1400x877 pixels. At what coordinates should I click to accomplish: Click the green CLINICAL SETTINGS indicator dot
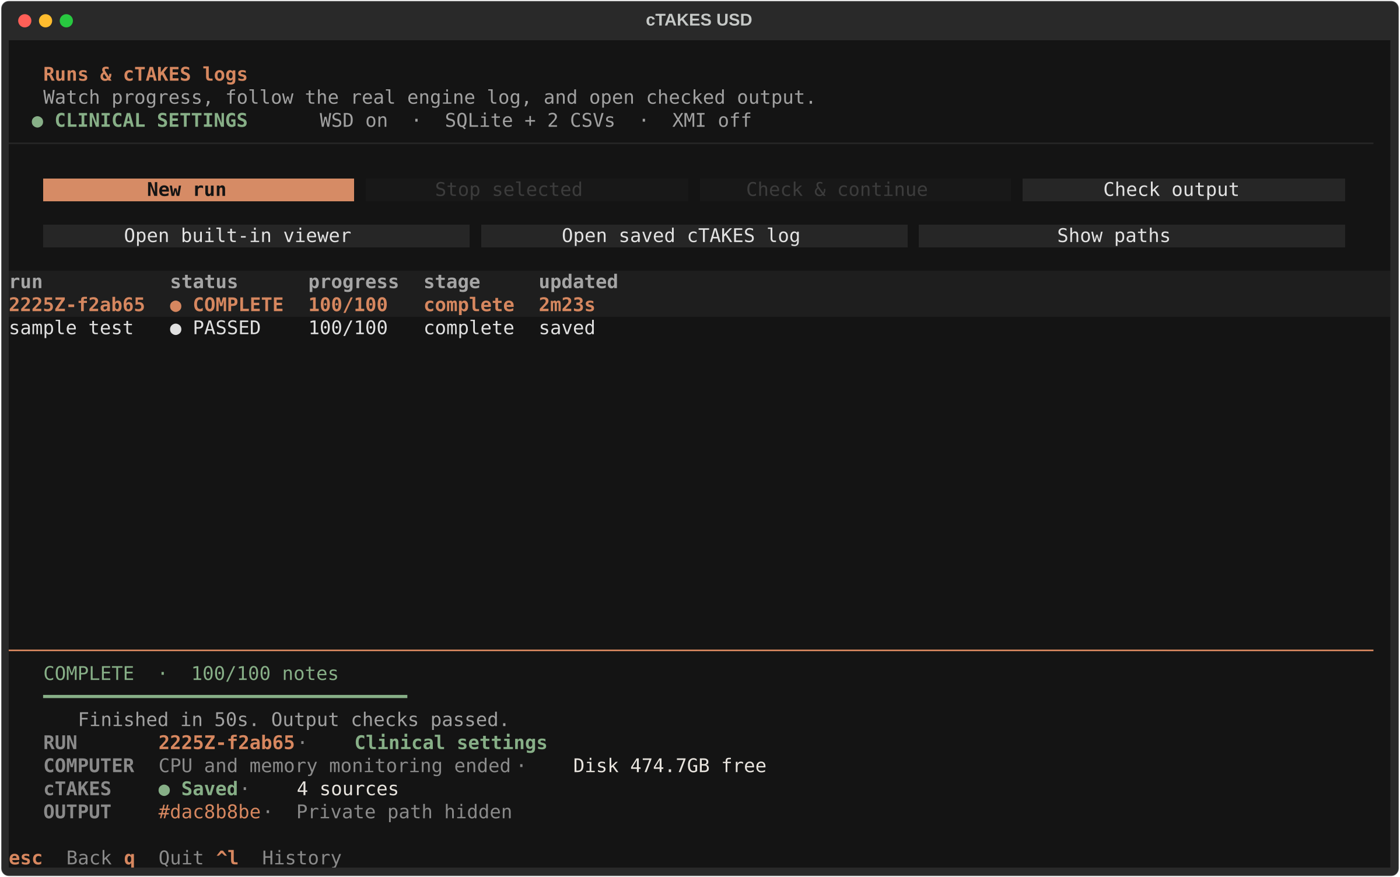click(37, 122)
